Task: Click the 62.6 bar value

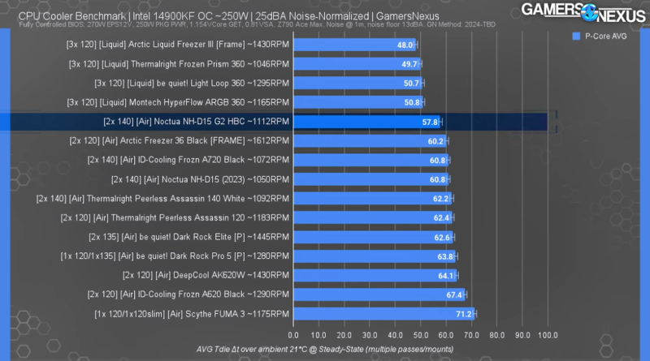Action: 442,237
